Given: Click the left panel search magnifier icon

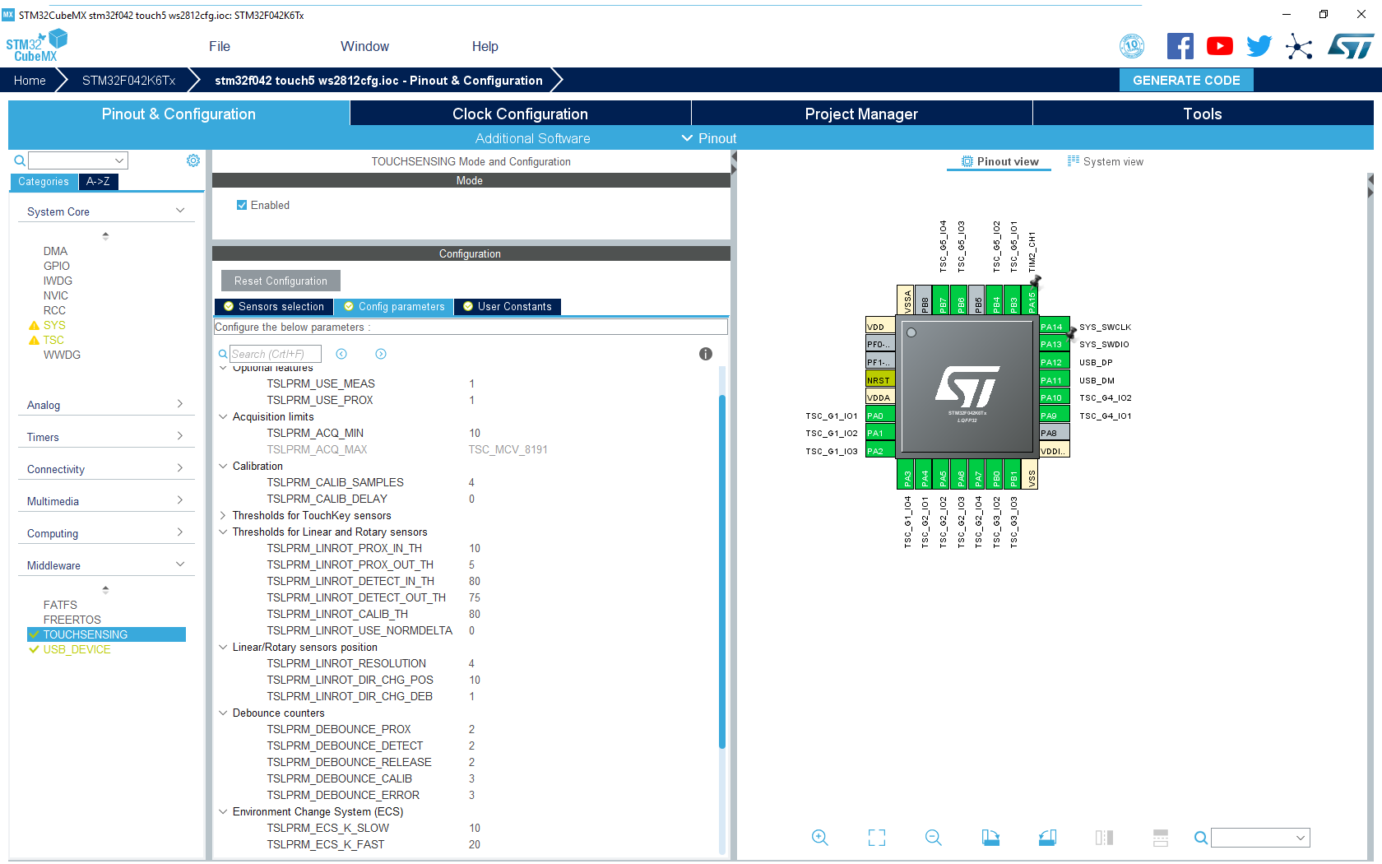Looking at the screenshot, I should [20, 160].
